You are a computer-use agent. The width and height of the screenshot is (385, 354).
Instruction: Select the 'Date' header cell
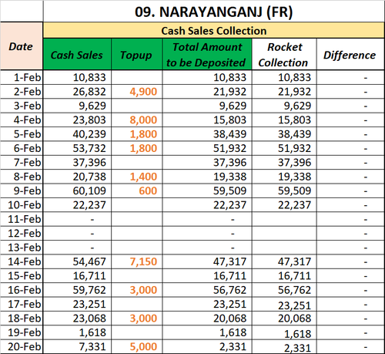click(22, 46)
